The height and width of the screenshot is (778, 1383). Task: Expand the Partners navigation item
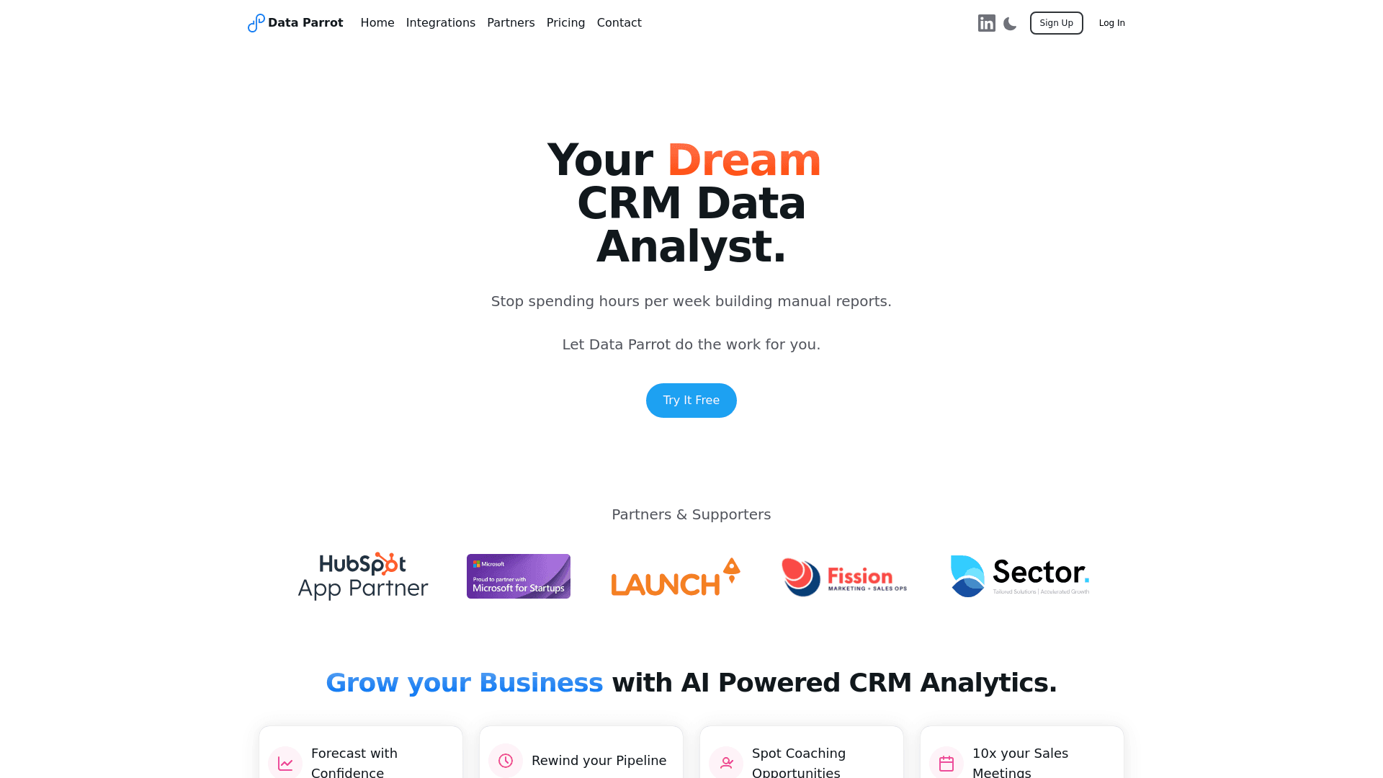pos(511,23)
